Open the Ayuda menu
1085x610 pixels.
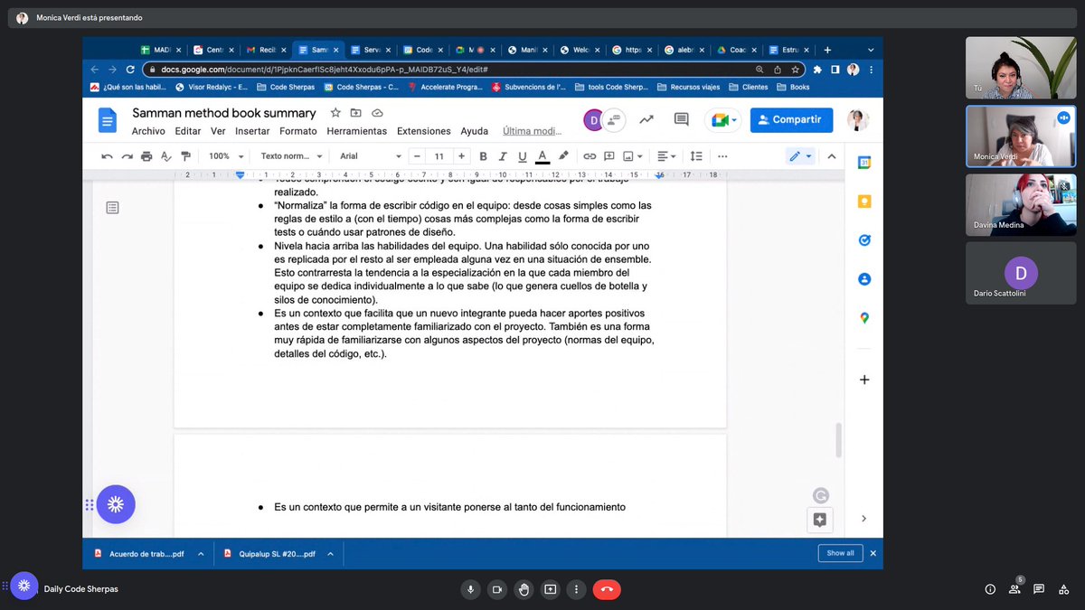[475, 131]
